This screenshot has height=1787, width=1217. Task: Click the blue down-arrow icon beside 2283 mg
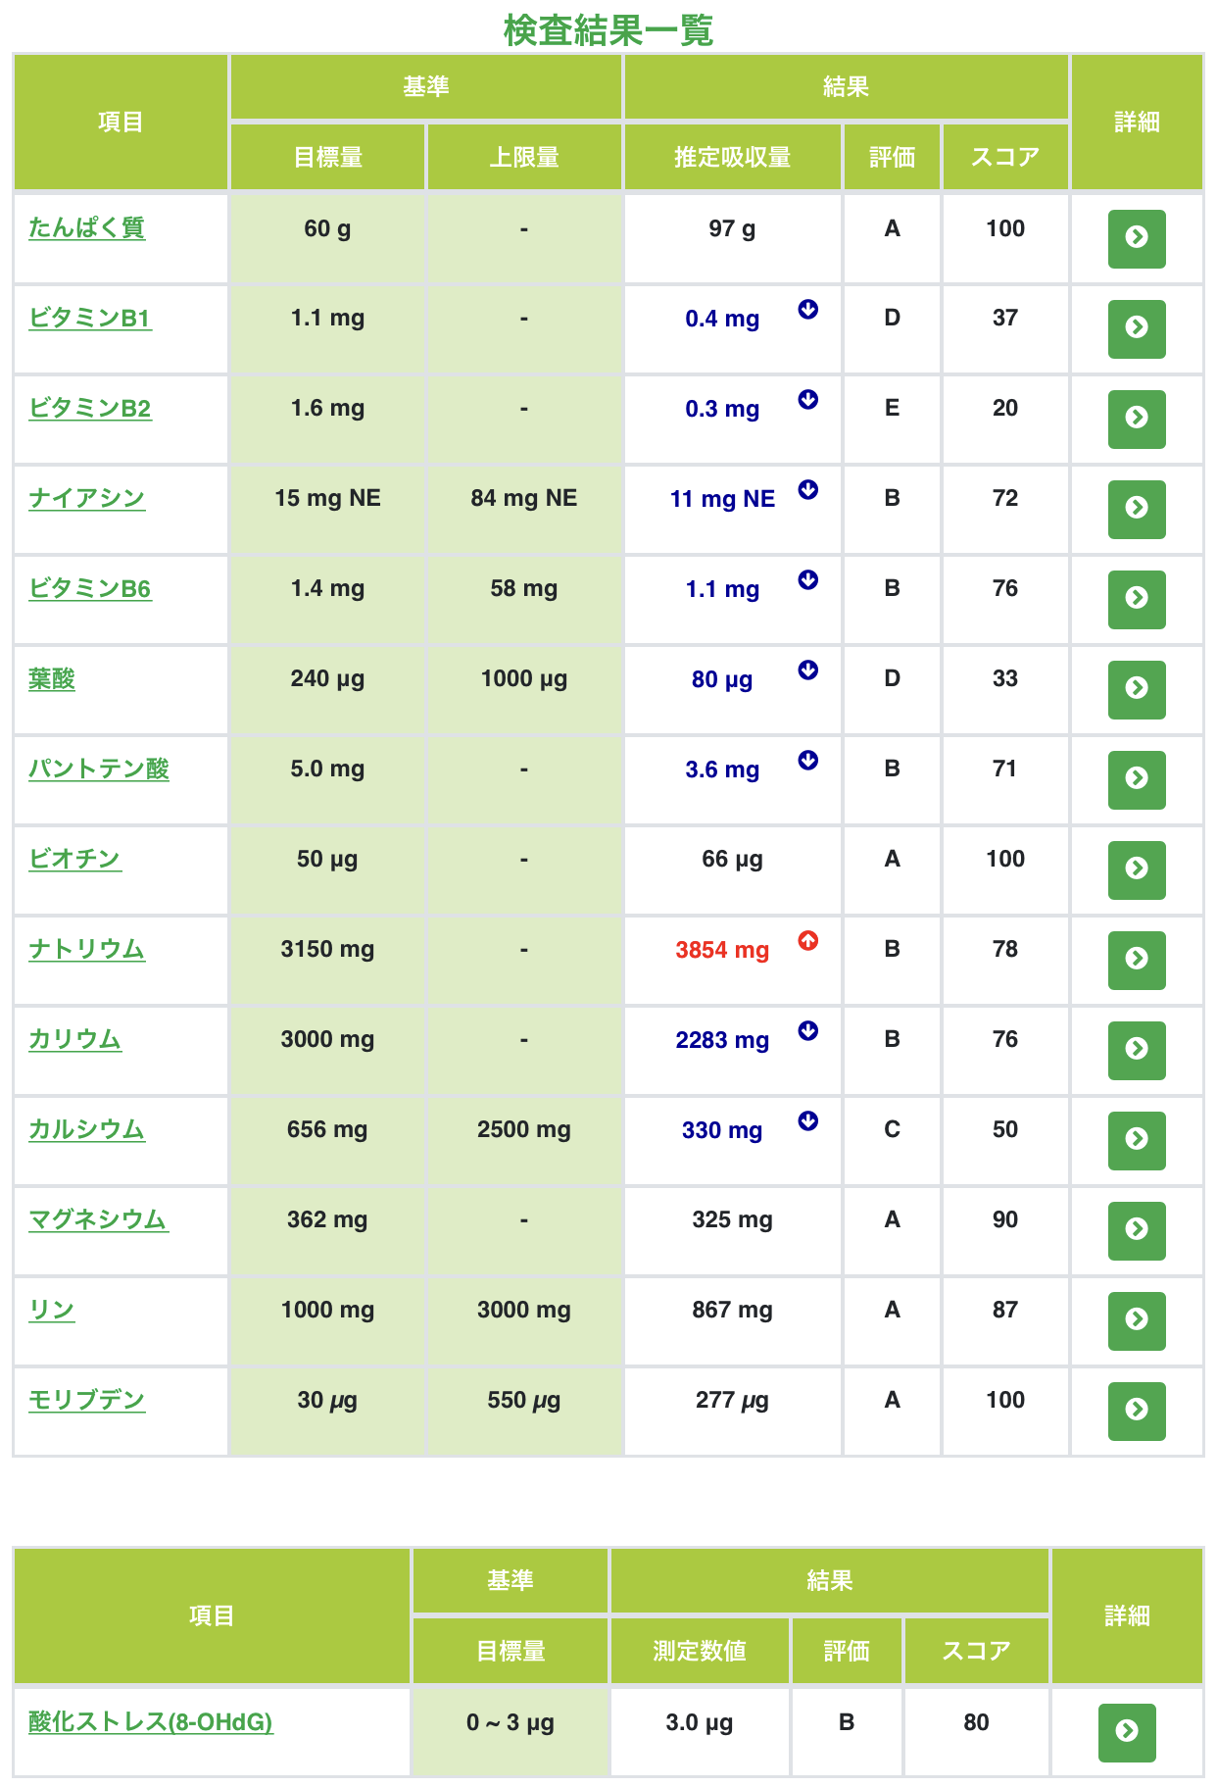(807, 1030)
